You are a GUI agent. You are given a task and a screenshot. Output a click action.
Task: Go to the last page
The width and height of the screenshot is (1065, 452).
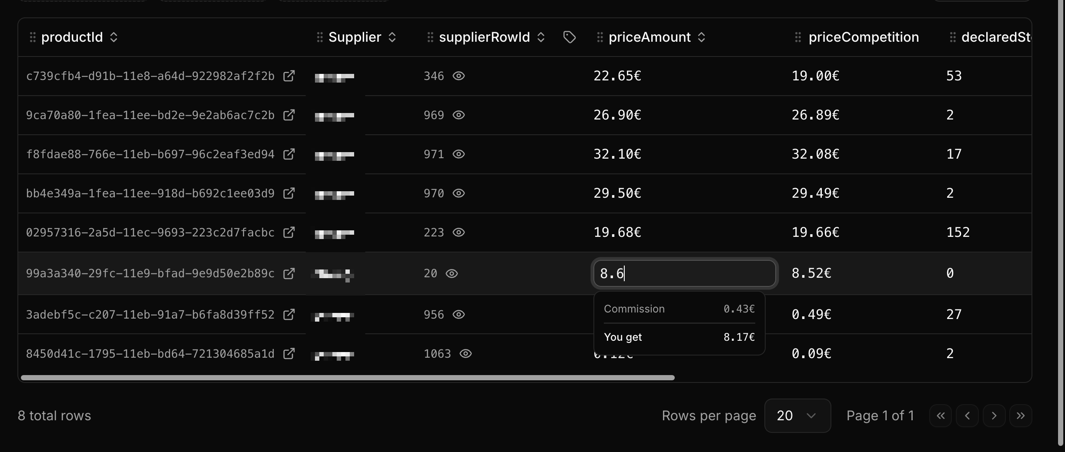1021,416
